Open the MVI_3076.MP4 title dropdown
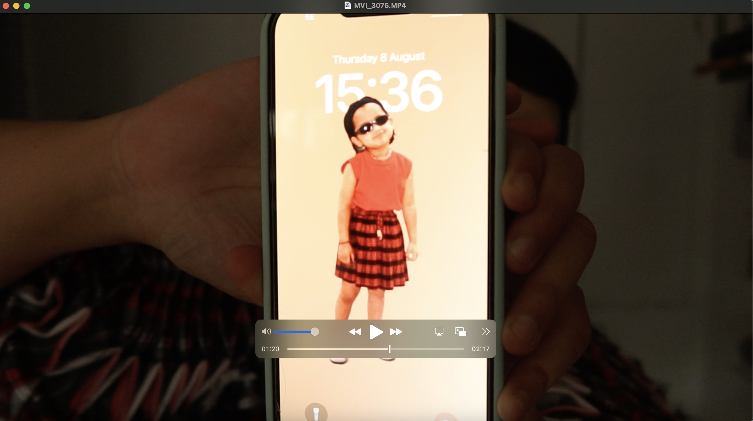 tap(380, 5)
